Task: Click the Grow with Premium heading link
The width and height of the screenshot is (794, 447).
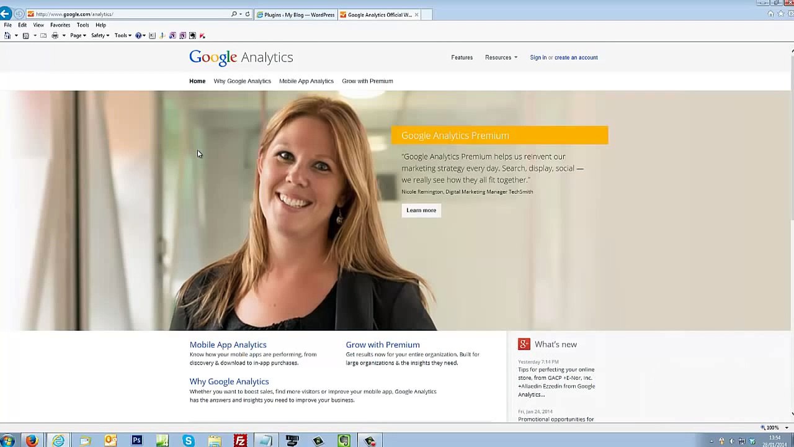Action: pos(383,345)
